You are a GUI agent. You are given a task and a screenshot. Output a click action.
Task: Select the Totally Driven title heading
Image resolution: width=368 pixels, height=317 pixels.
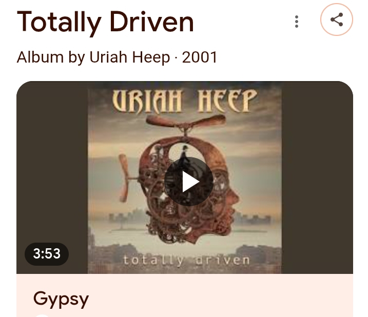point(105,23)
